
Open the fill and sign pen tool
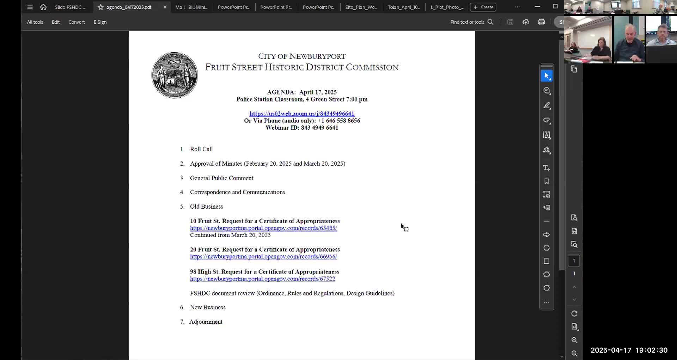click(x=547, y=150)
